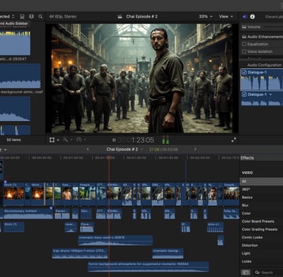
Task: Click the '4K 60p, Stereo' format text
Action: point(63,17)
